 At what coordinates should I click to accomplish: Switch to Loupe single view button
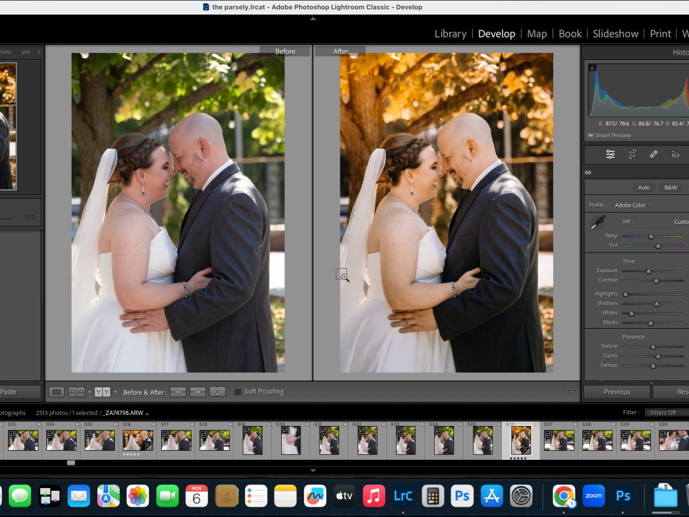tap(56, 392)
